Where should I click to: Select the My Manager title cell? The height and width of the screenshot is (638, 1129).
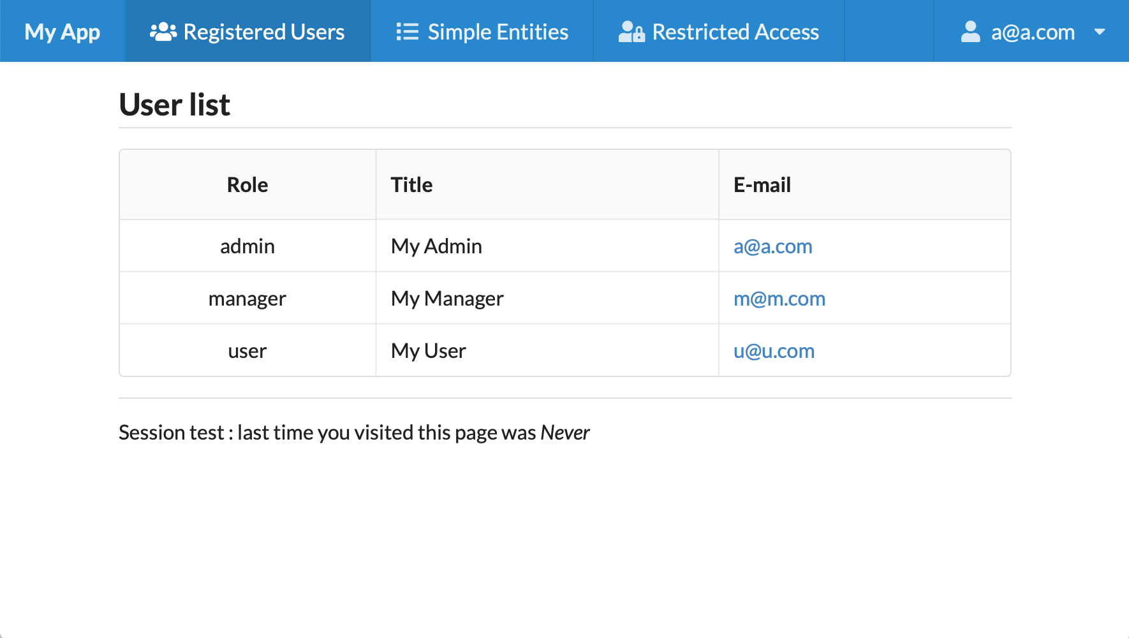click(447, 299)
